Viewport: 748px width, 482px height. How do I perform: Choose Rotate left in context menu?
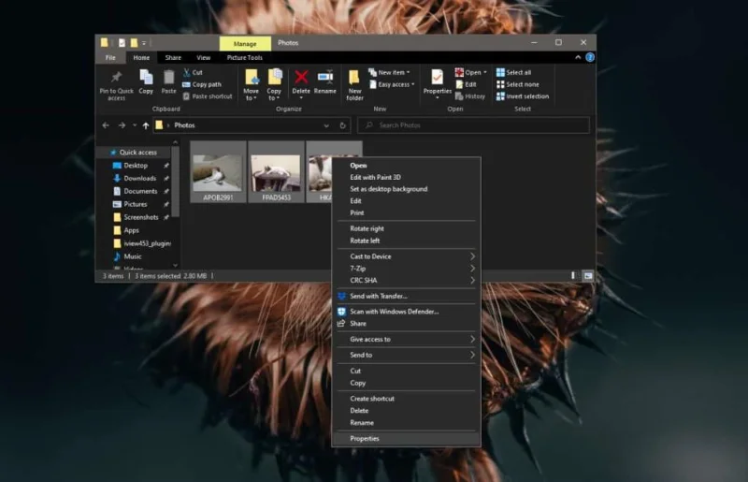tap(407, 241)
